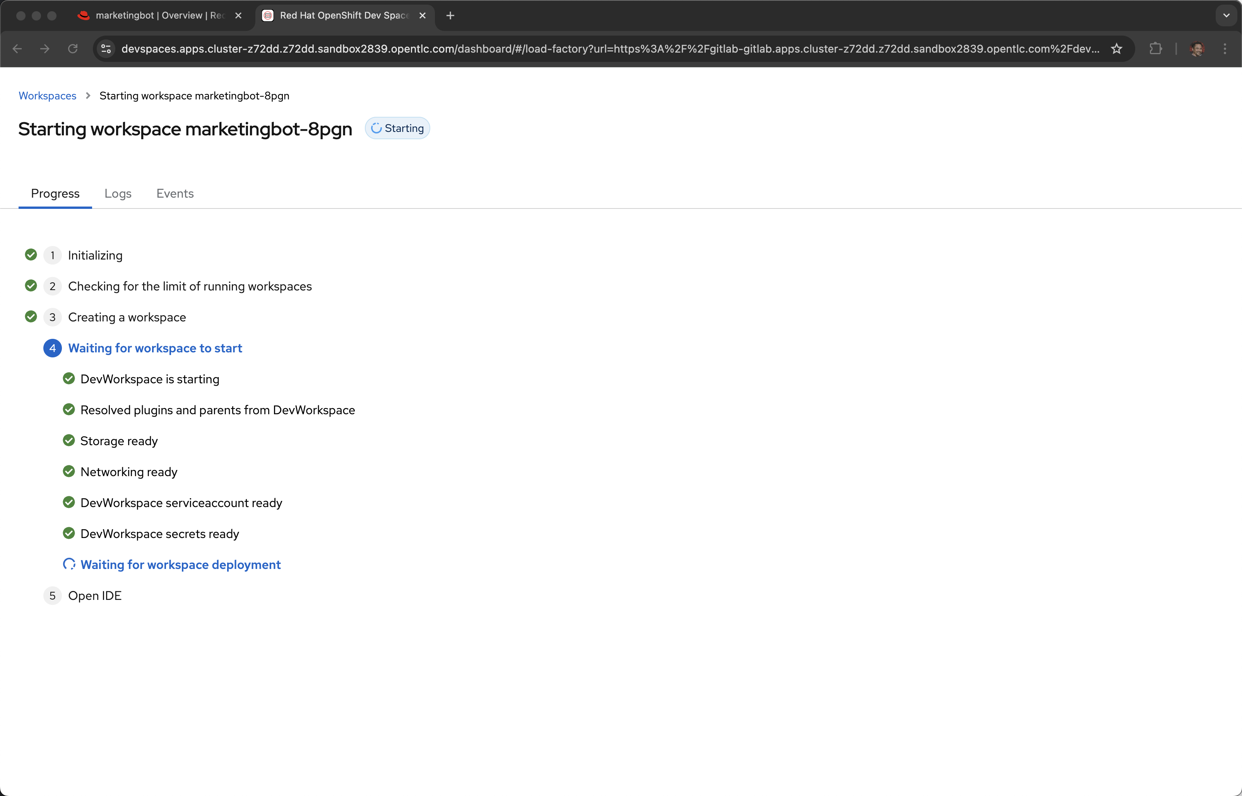The width and height of the screenshot is (1242, 796).
Task: Select the Progress tab
Action: pos(55,193)
